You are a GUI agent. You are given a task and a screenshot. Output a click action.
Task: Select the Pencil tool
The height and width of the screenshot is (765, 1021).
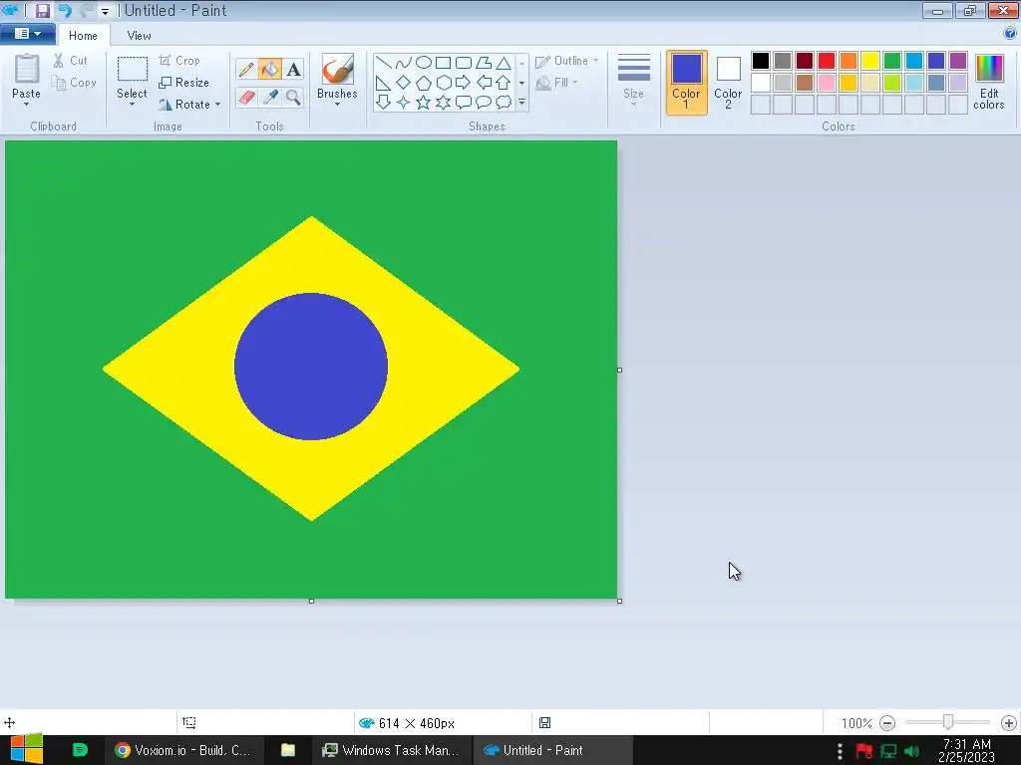246,69
